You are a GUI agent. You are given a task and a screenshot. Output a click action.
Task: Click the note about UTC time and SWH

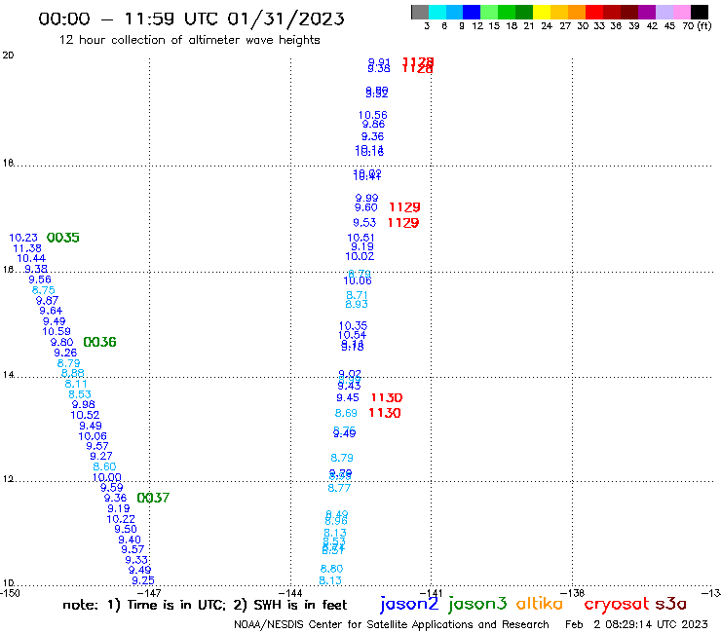click(x=205, y=605)
